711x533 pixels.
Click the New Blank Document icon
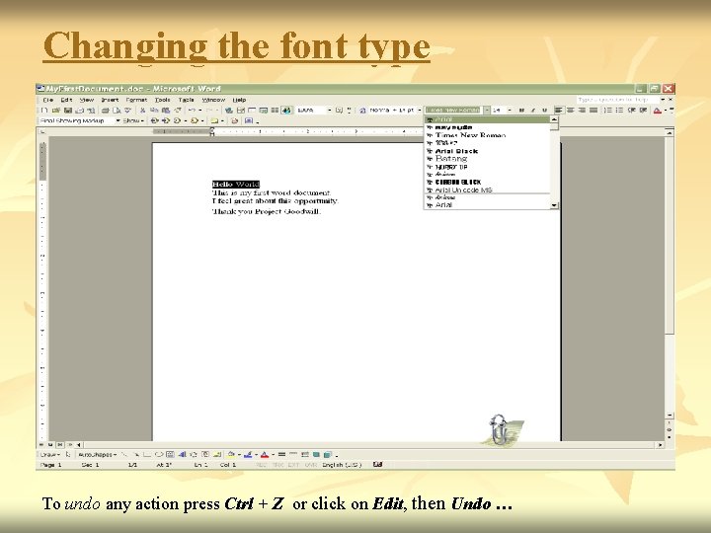point(44,111)
